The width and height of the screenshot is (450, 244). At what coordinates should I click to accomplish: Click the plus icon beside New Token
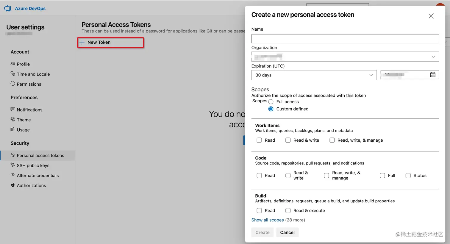(x=82, y=42)
